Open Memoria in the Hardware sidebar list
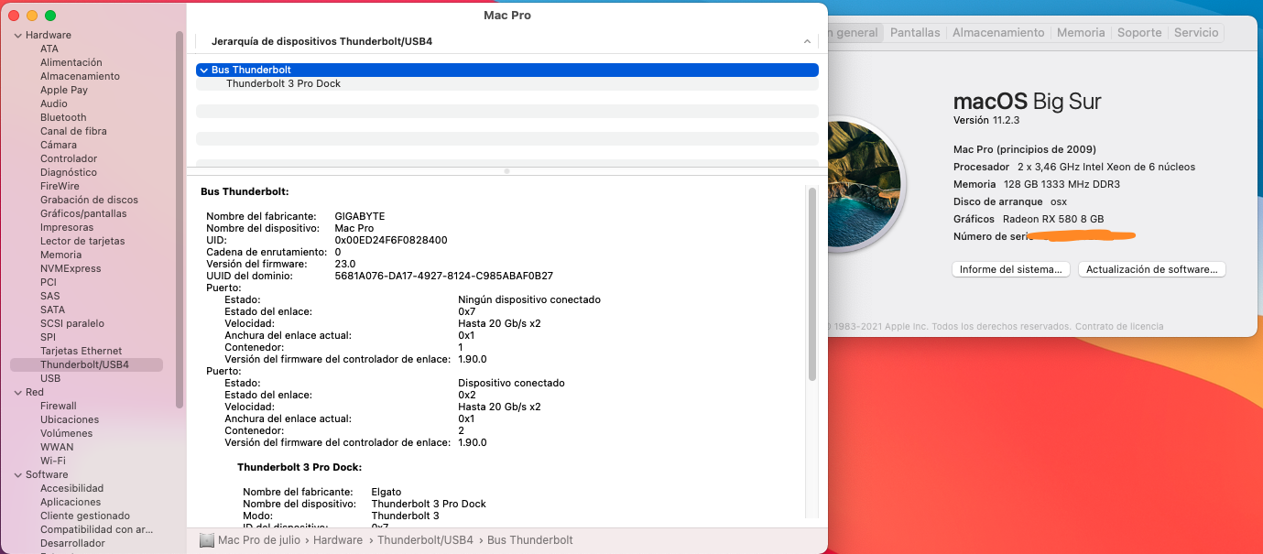Screen dimensions: 1263x554 [60, 255]
